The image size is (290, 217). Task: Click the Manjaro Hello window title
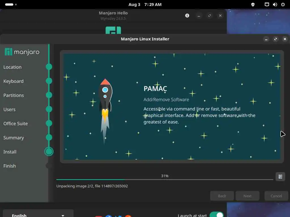(x=113, y=13)
